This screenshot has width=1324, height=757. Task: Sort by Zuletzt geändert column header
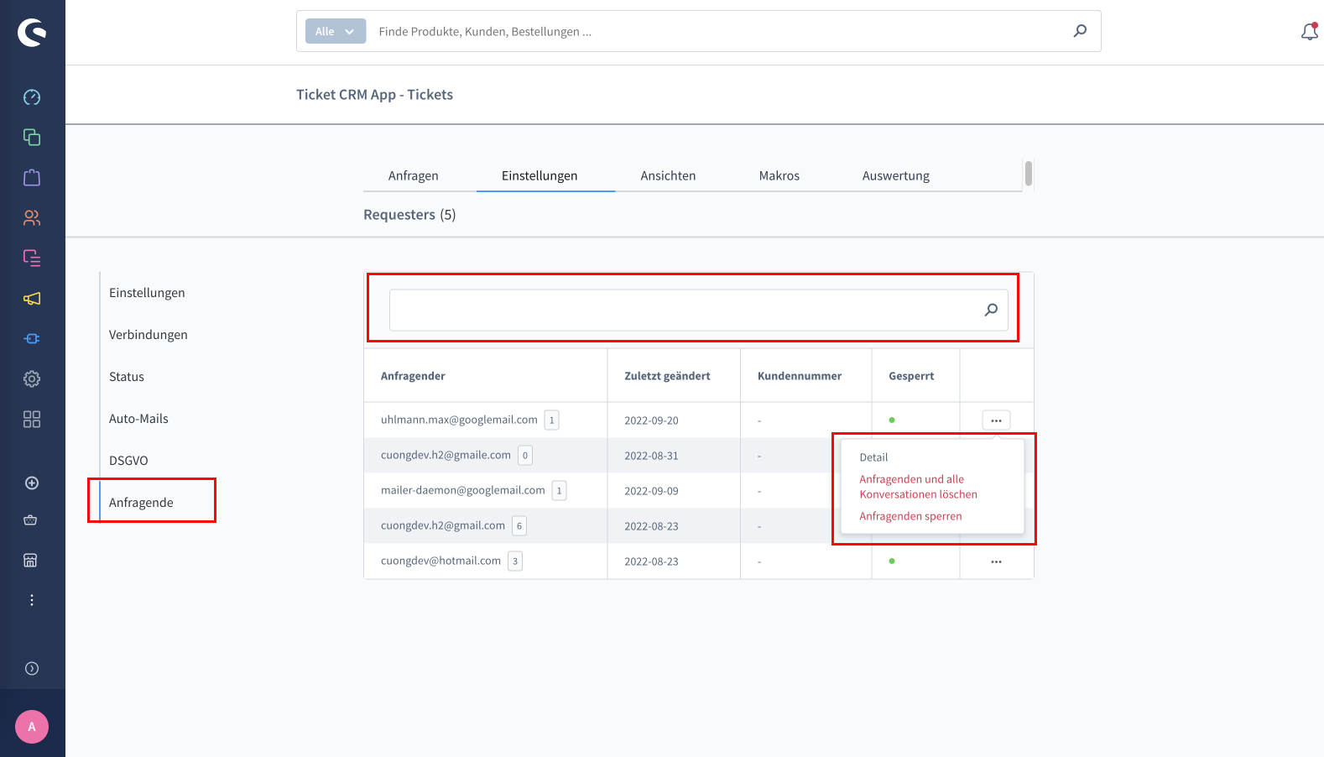(x=667, y=376)
